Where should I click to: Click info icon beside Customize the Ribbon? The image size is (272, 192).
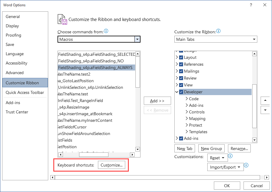(x=218, y=31)
